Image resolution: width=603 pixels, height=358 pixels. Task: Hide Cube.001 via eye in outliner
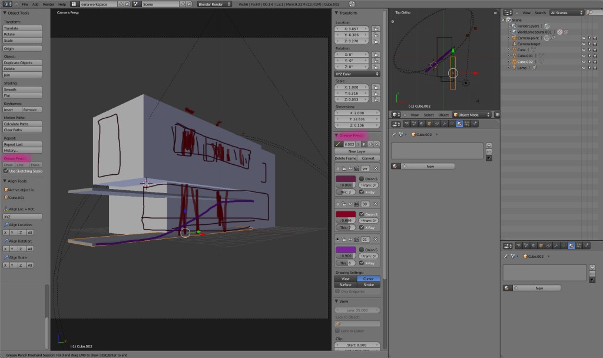coord(584,56)
